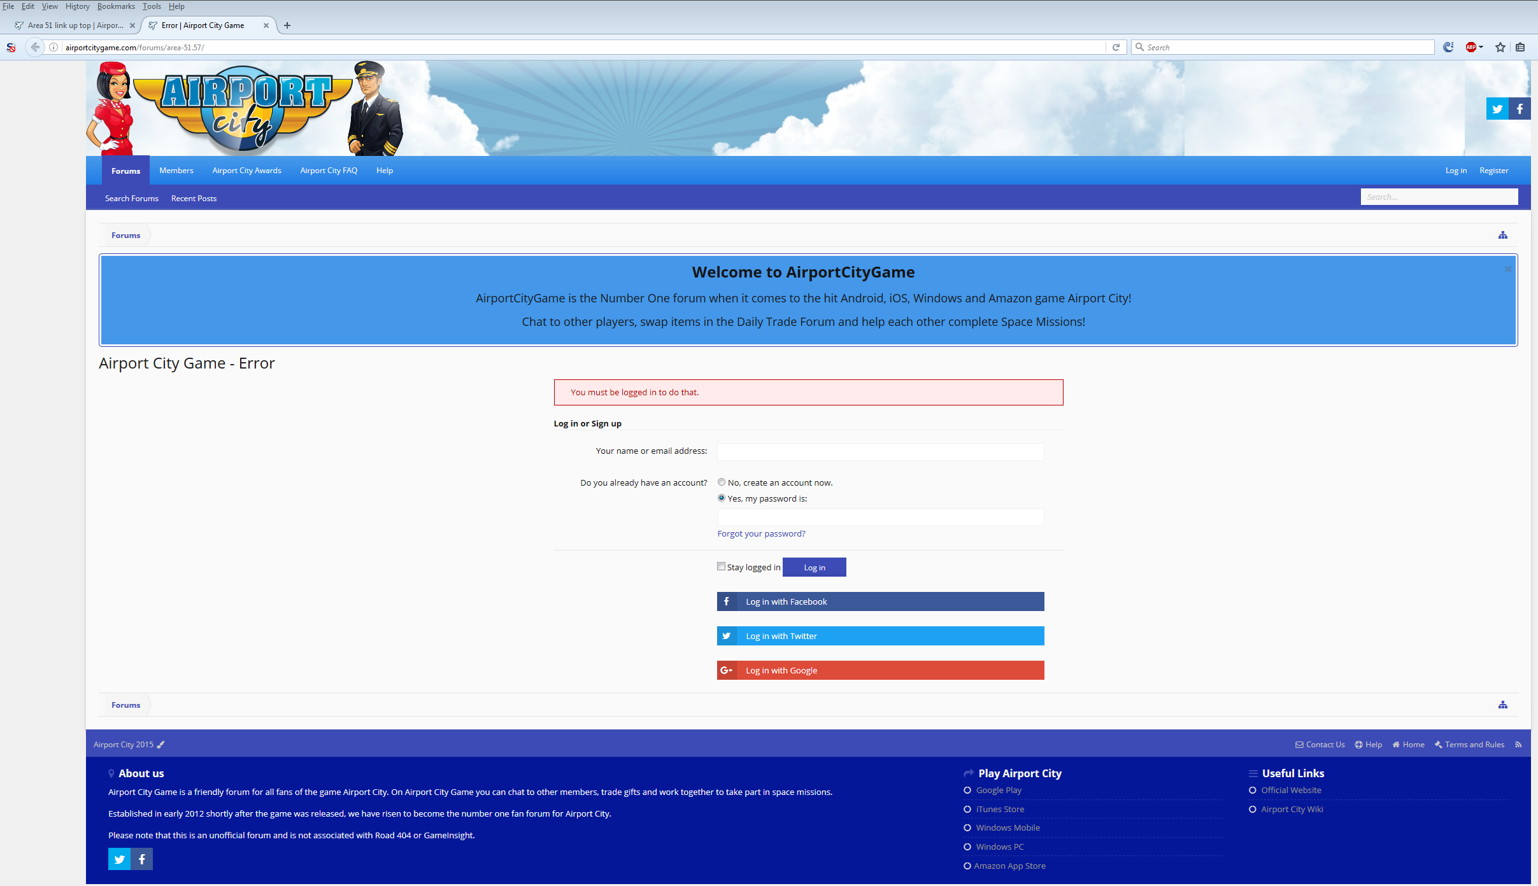Show bookmarks list icon in toolbar
The height and width of the screenshot is (886, 1538).
[x=1520, y=47]
